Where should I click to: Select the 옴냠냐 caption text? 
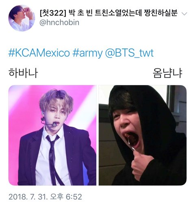[168, 73]
